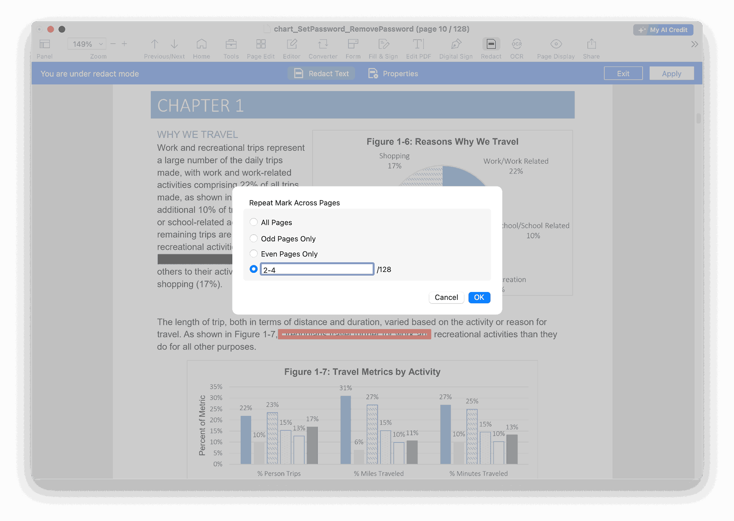
Task: Click the red redaction mark in paragraph
Action: [x=354, y=334]
